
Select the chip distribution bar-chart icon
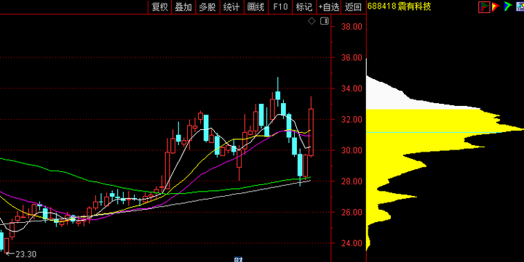pos(484,7)
